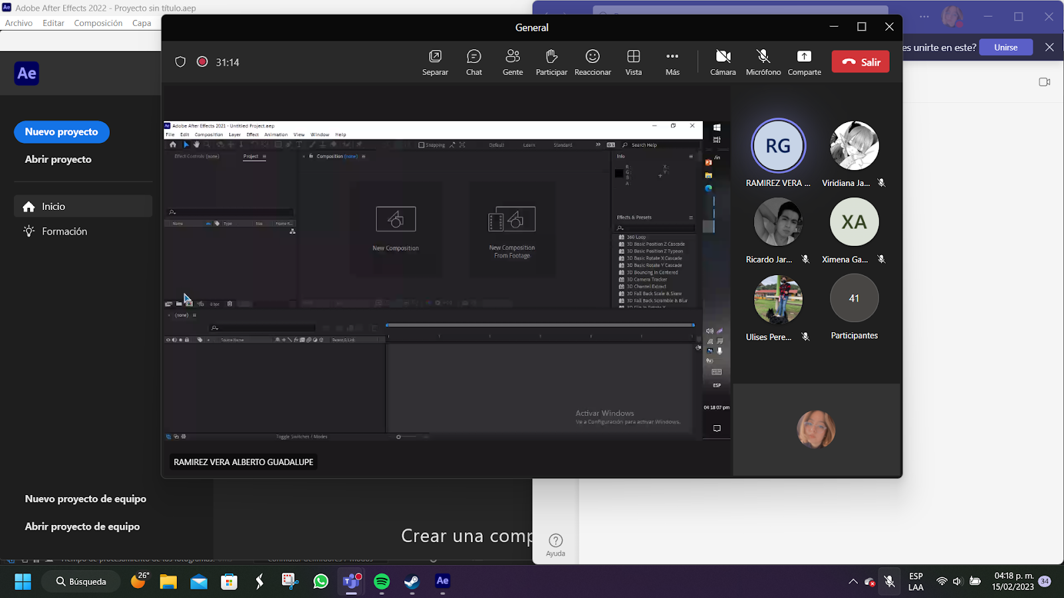This screenshot has width=1064, height=598.
Task: Leave the meeting with Salir
Action: (861, 62)
